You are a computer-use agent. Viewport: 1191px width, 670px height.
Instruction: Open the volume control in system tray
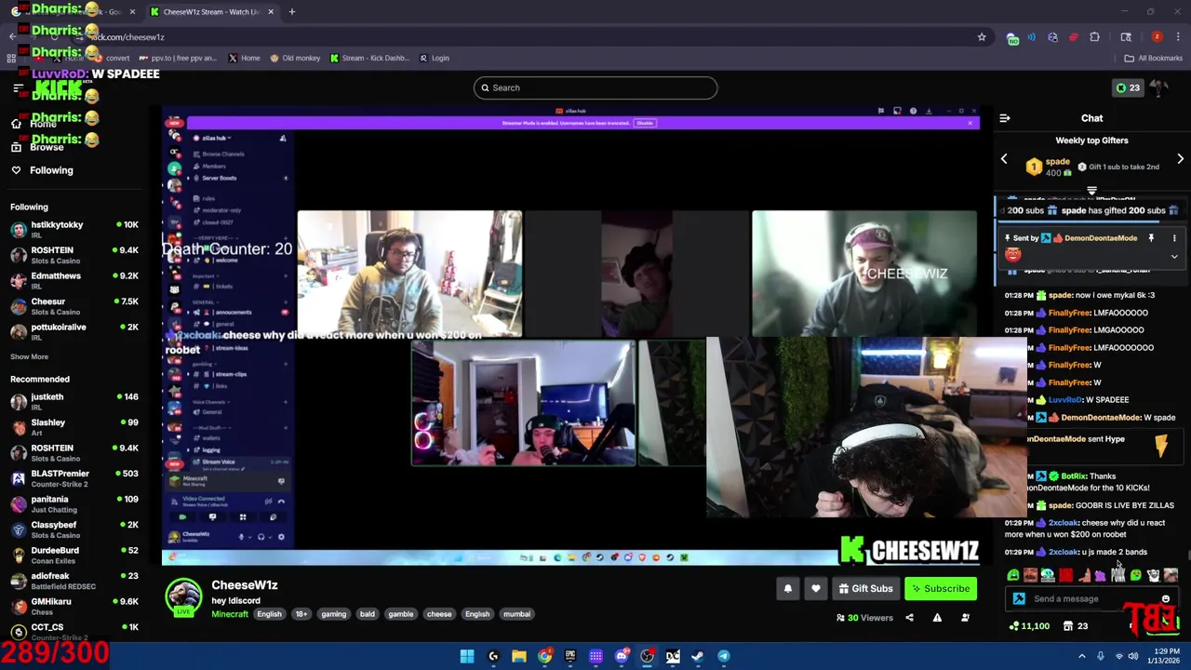(x=1132, y=656)
